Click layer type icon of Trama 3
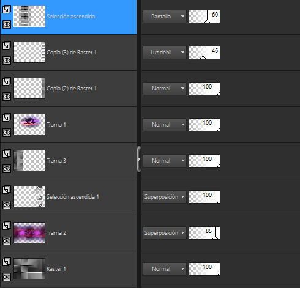The width and height of the screenshot is (300, 288). click(x=7, y=153)
